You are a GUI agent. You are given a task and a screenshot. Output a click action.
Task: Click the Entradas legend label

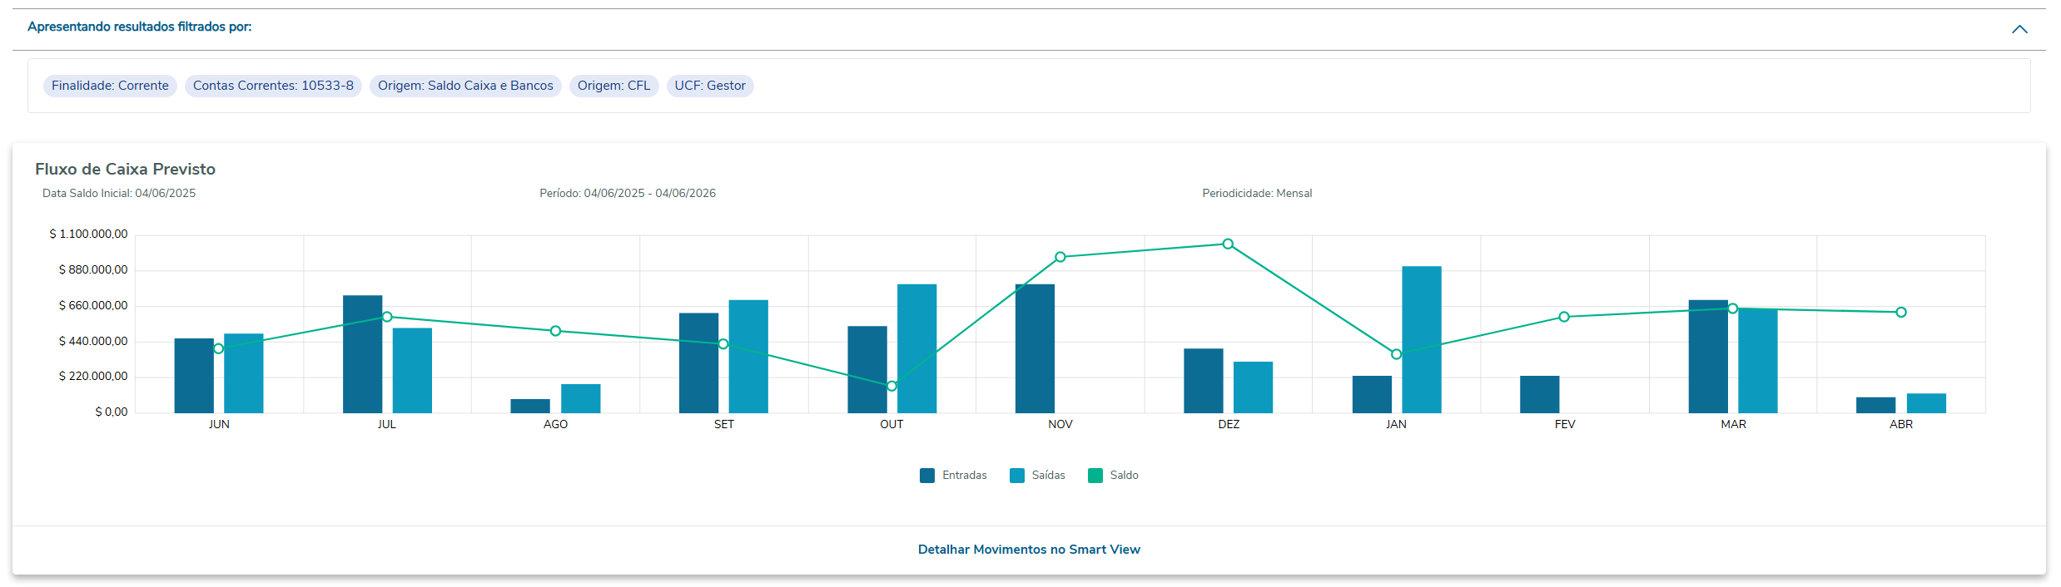click(x=965, y=476)
